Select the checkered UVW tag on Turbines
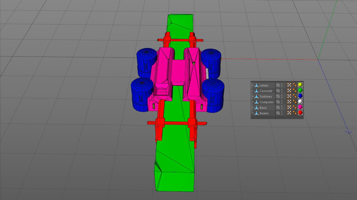Viewport: 357px width, 200px height. pos(289,96)
